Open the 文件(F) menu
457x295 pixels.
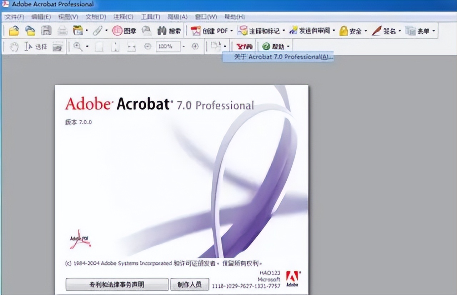14,17
